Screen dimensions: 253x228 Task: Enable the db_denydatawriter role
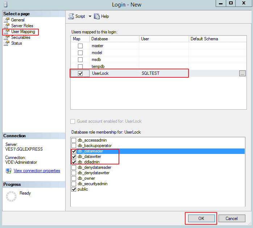click(74, 173)
